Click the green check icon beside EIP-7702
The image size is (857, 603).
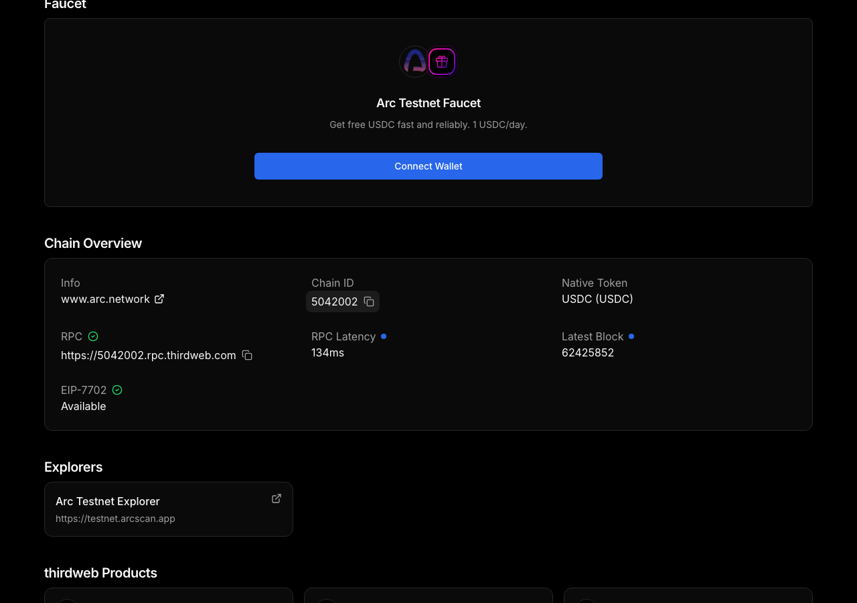[x=117, y=390]
